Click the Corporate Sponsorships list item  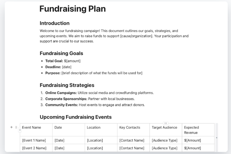click(x=90, y=99)
